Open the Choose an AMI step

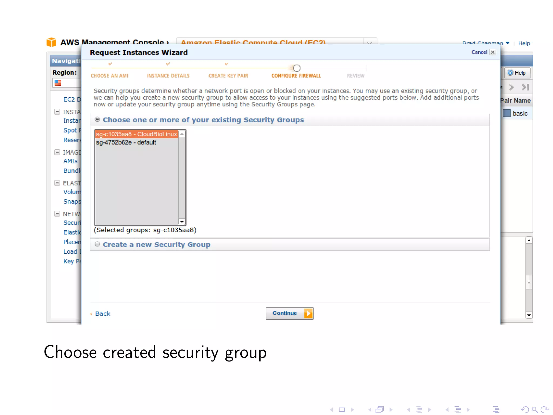[109, 76]
